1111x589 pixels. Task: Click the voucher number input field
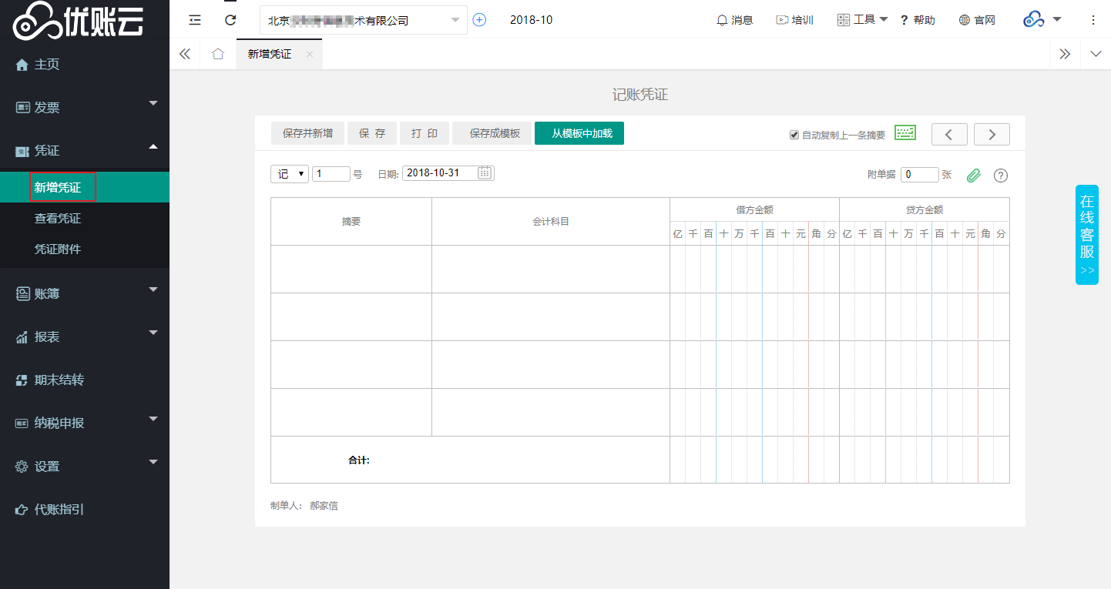pyautogui.click(x=331, y=174)
